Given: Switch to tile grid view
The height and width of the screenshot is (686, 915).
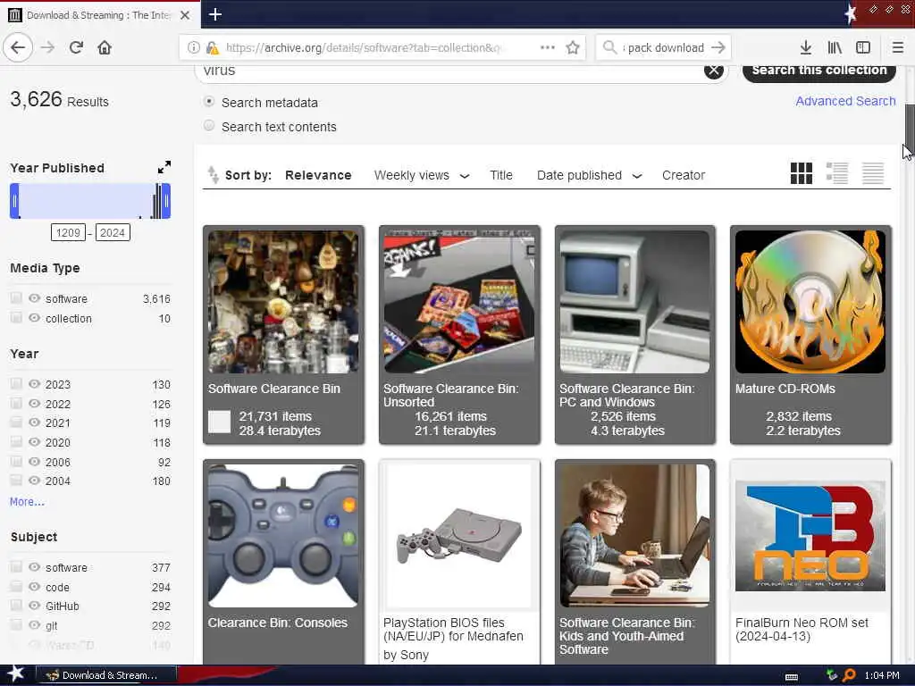Looking at the screenshot, I should (802, 173).
